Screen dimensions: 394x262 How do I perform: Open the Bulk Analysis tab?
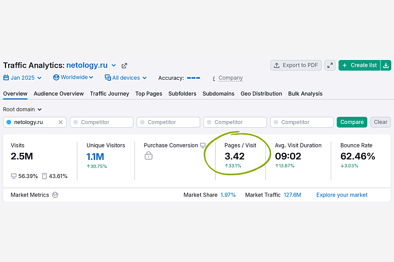305,93
